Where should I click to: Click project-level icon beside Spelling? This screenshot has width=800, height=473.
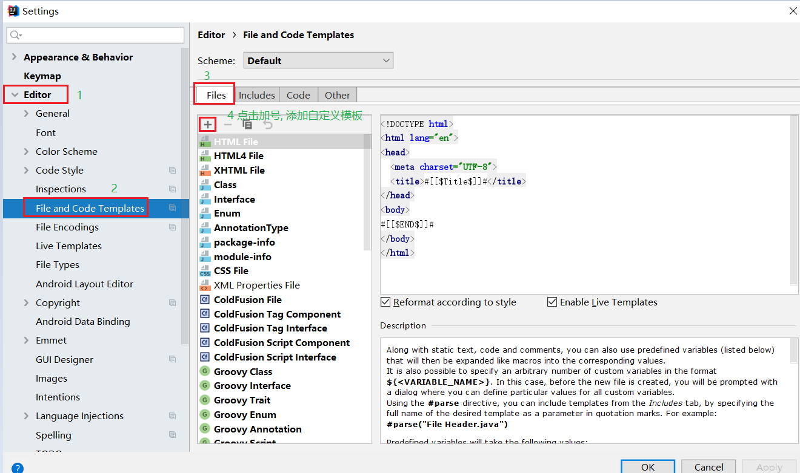(172, 435)
